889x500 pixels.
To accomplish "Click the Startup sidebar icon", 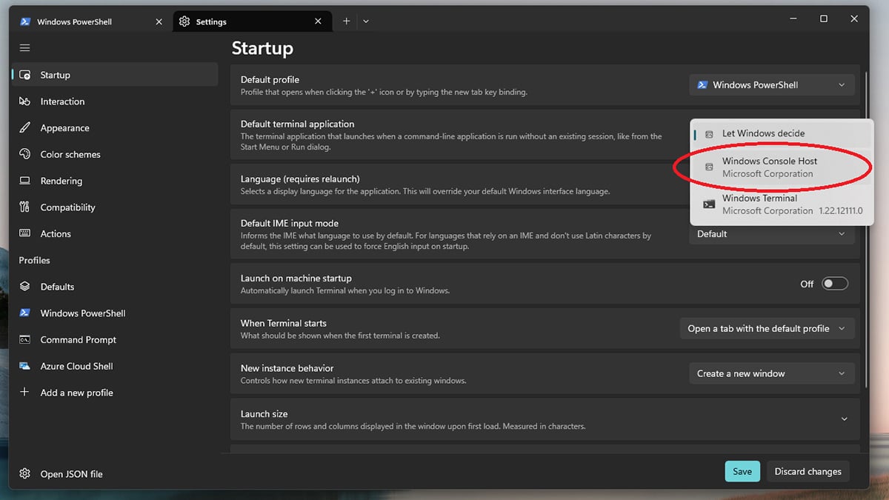I will pyautogui.click(x=25, y=75).
